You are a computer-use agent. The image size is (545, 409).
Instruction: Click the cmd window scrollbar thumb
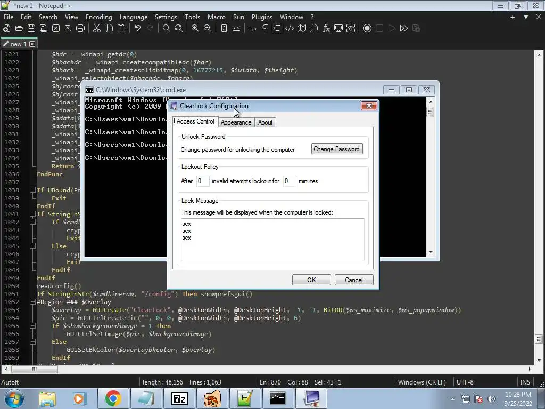pos(430,112)
